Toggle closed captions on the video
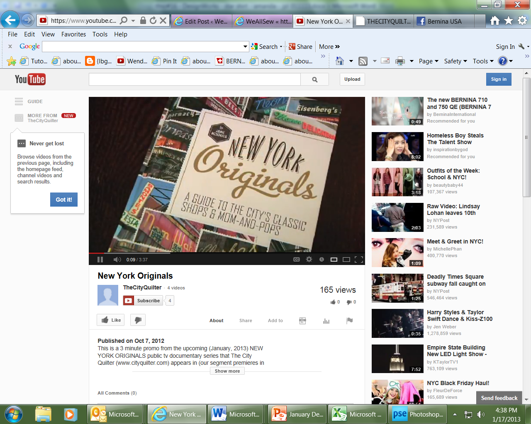The width and height of the screenshot is (531, 424). 297,260
